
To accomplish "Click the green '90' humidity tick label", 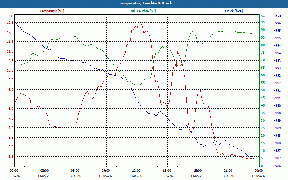I will (x=263, y=30).
